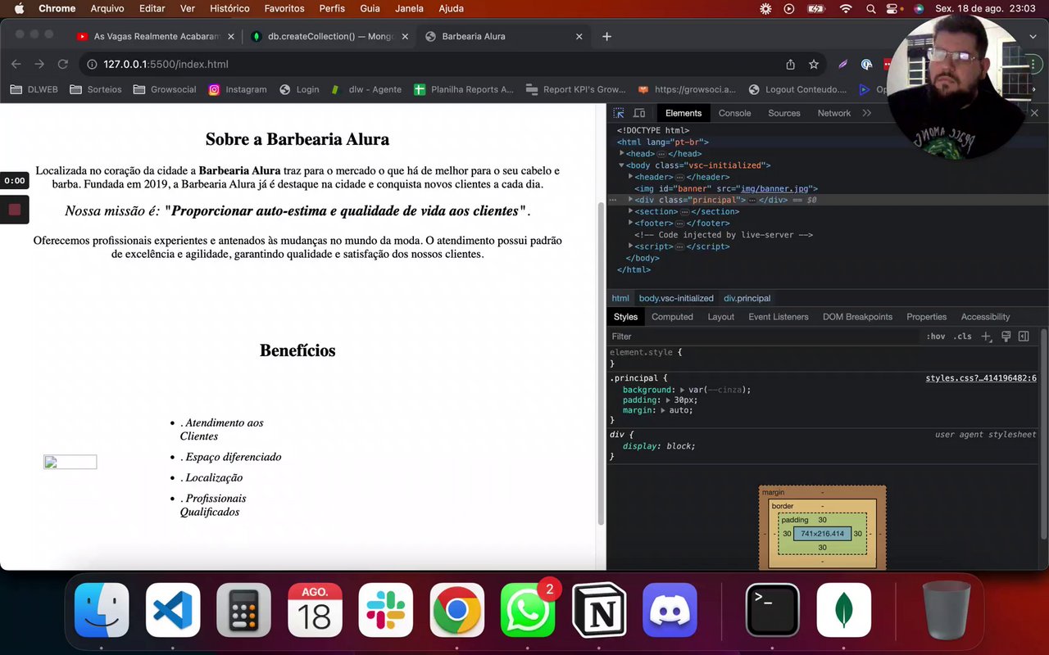Open the Sources tab
Image resolution: width=1049 pixels, height=655 pixels.
coord(784,113)
